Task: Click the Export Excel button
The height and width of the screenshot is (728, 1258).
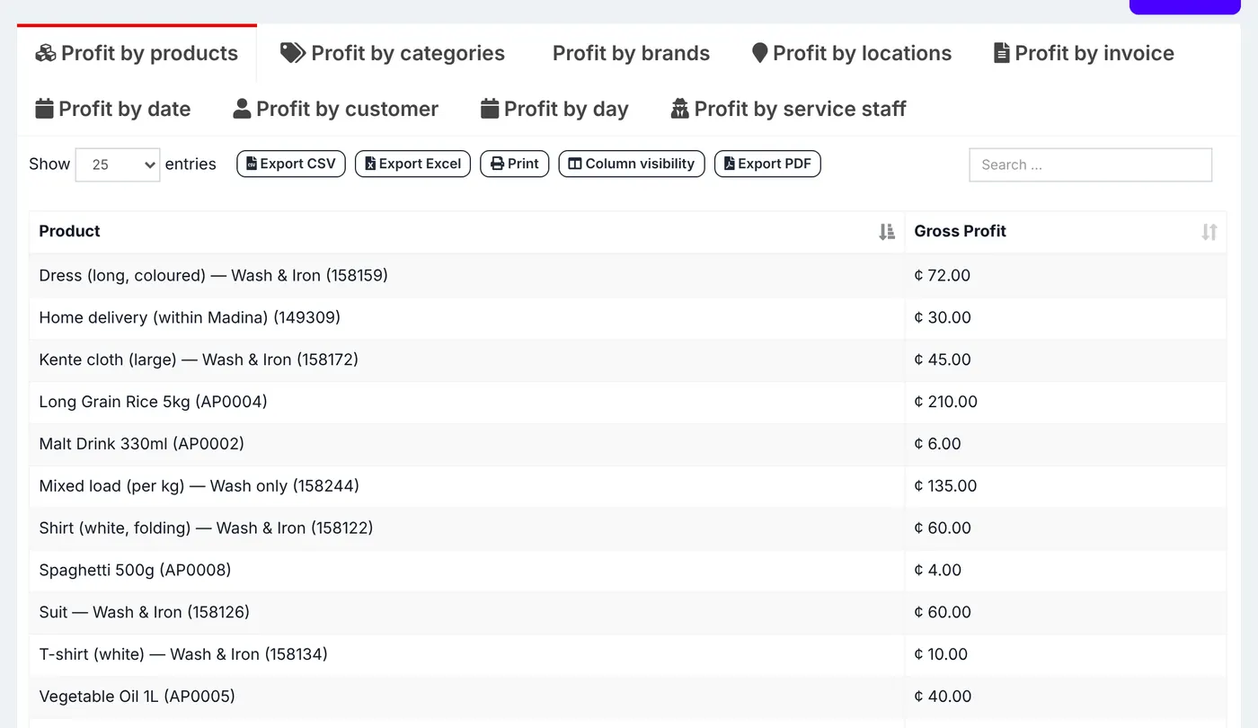Action: tap(412, 164)
